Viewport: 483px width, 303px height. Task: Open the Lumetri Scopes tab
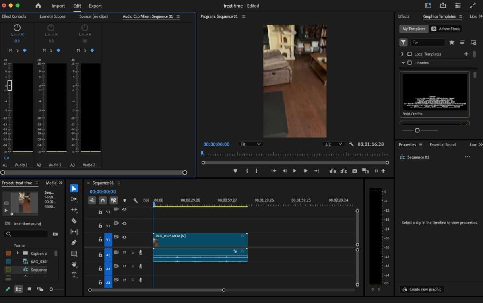pyautogui.click(x=52, y=16)
